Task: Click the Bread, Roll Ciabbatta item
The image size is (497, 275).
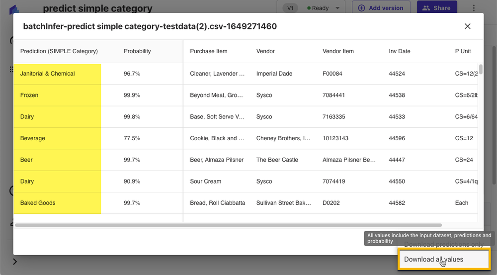Action: 218,203
